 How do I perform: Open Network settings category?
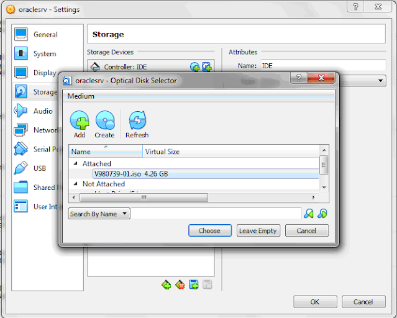(x=35, y=130)
